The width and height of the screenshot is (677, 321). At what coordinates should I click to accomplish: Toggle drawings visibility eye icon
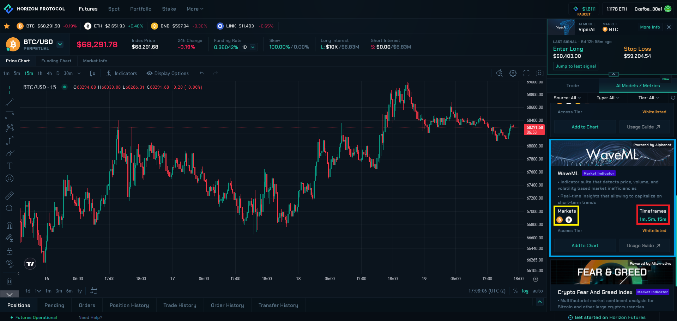tap(10, 263)
